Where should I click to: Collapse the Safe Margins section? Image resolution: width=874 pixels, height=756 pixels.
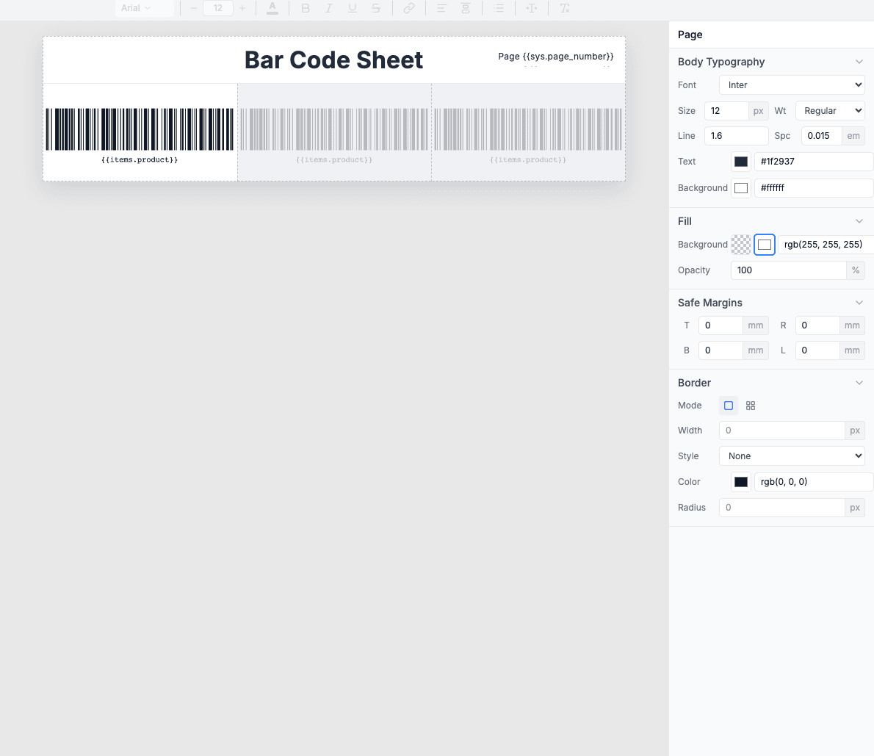click(x=859, y=302)
